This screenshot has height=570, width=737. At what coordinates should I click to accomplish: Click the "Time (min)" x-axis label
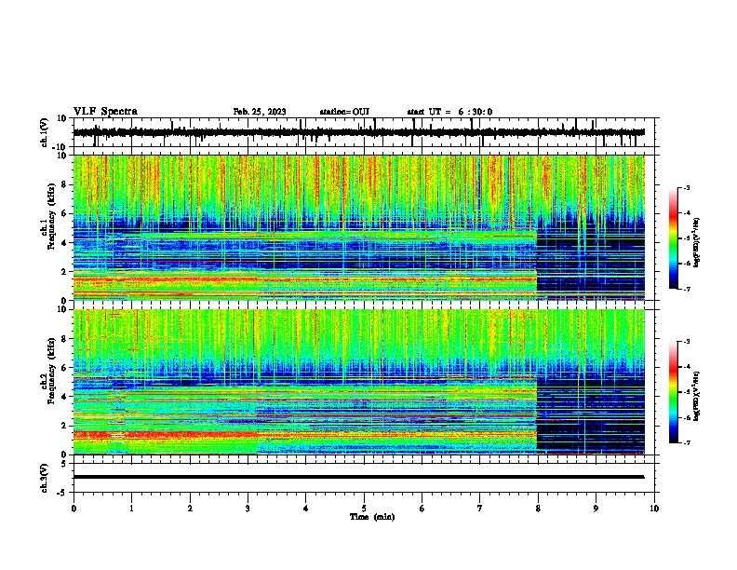pos(372,517)
